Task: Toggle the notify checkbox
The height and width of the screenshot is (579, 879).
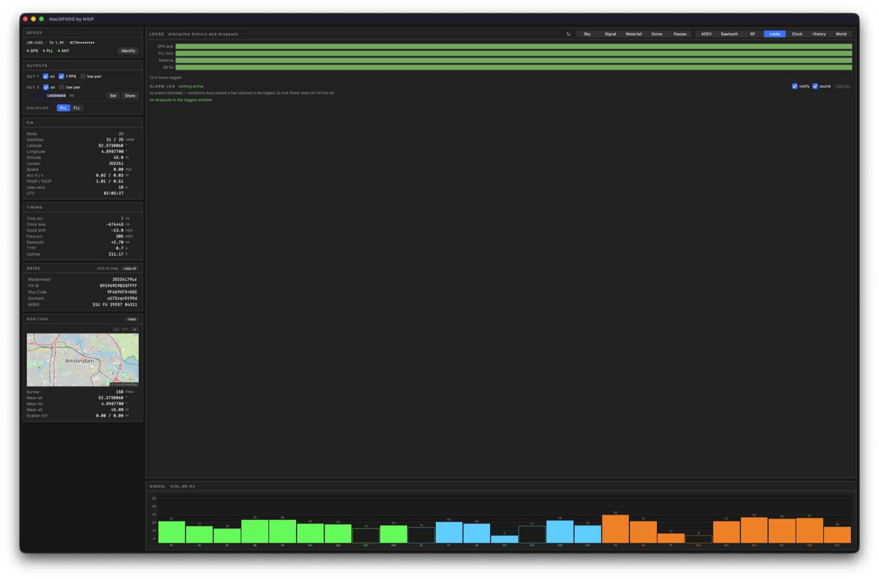Action: [794, 86]
